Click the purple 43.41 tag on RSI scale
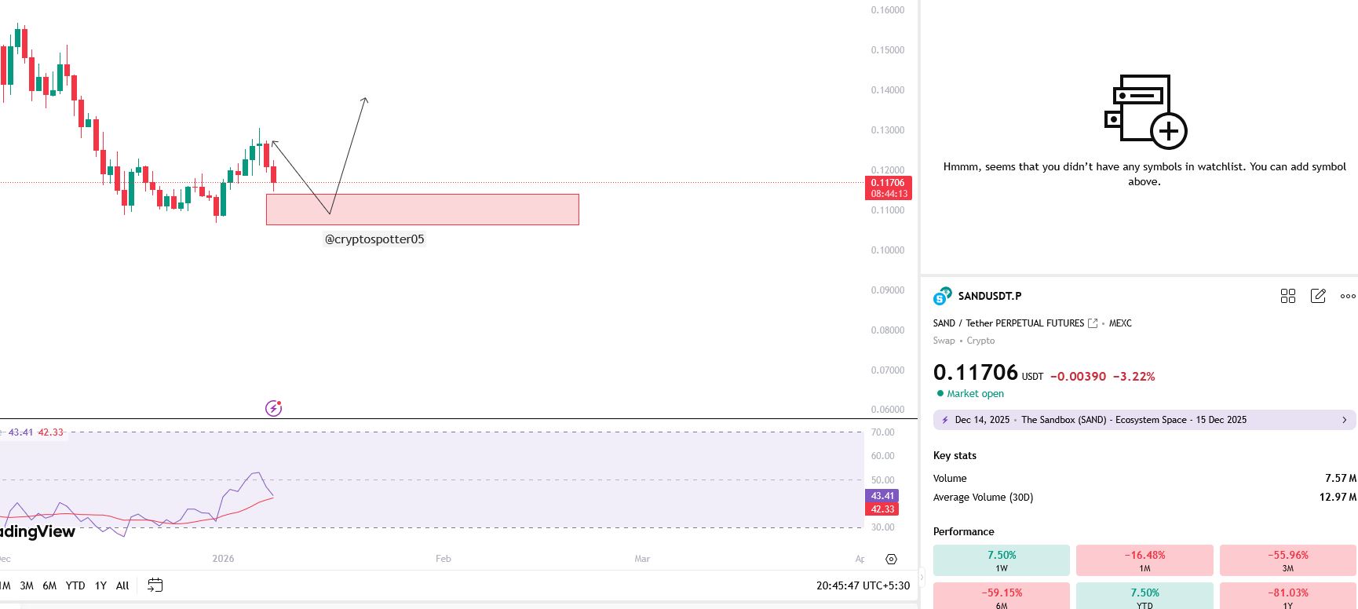This screenshot has width=1358, height=609. (882, 496)
